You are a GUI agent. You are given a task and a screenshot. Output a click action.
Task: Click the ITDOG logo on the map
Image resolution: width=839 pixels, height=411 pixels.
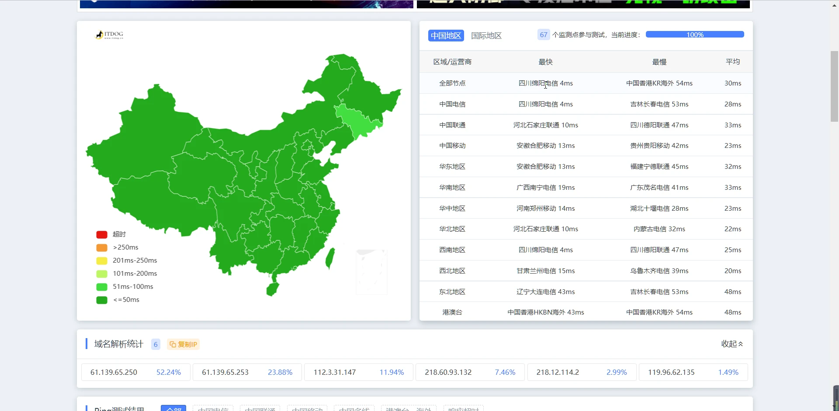pos(110,35)
